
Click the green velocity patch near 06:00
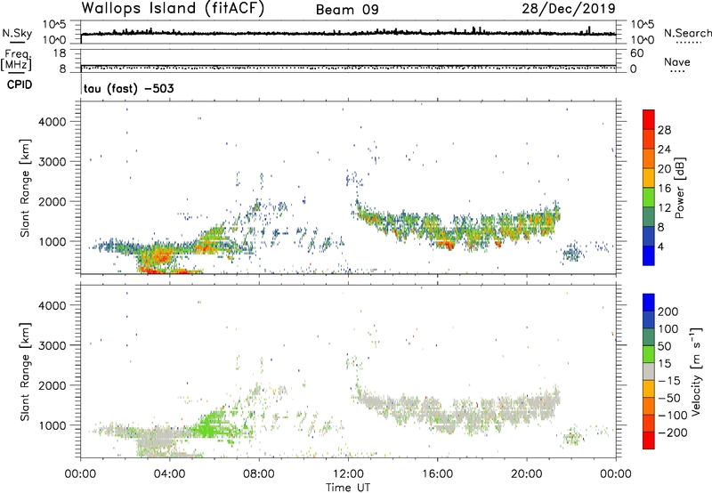tap(211, 424)
